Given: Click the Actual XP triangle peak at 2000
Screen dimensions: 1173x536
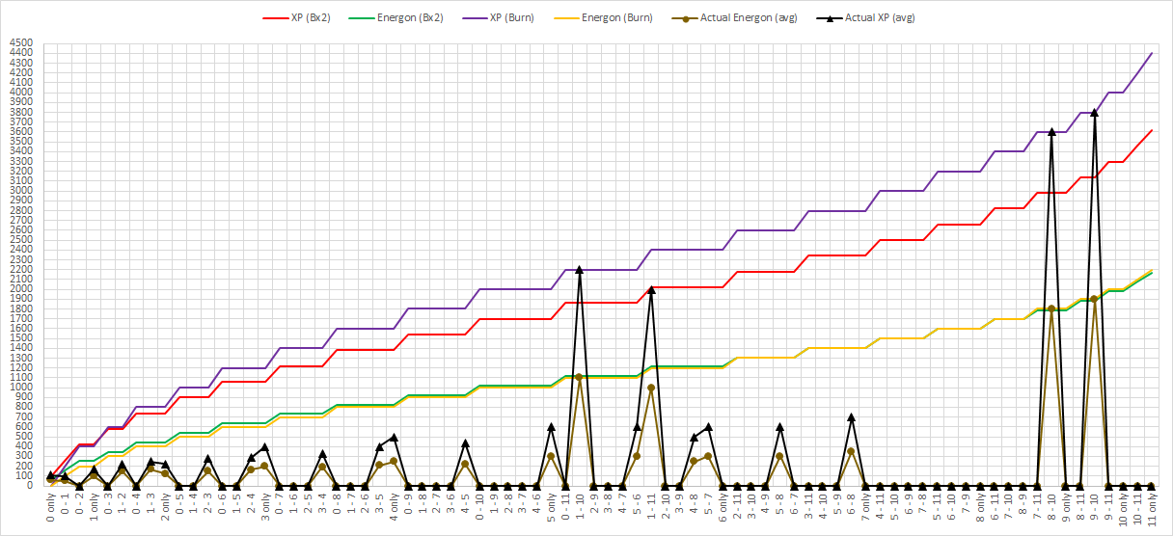Looking at the screenshot, I should (x=651, y=289).
